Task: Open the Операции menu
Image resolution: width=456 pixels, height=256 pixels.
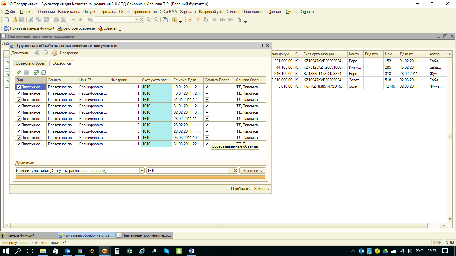Action: pos(46,12)
